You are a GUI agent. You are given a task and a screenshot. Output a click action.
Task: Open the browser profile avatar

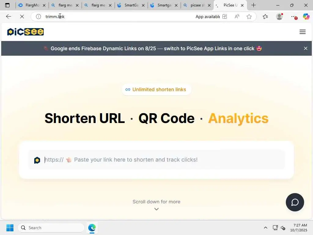tap(279, 17)
